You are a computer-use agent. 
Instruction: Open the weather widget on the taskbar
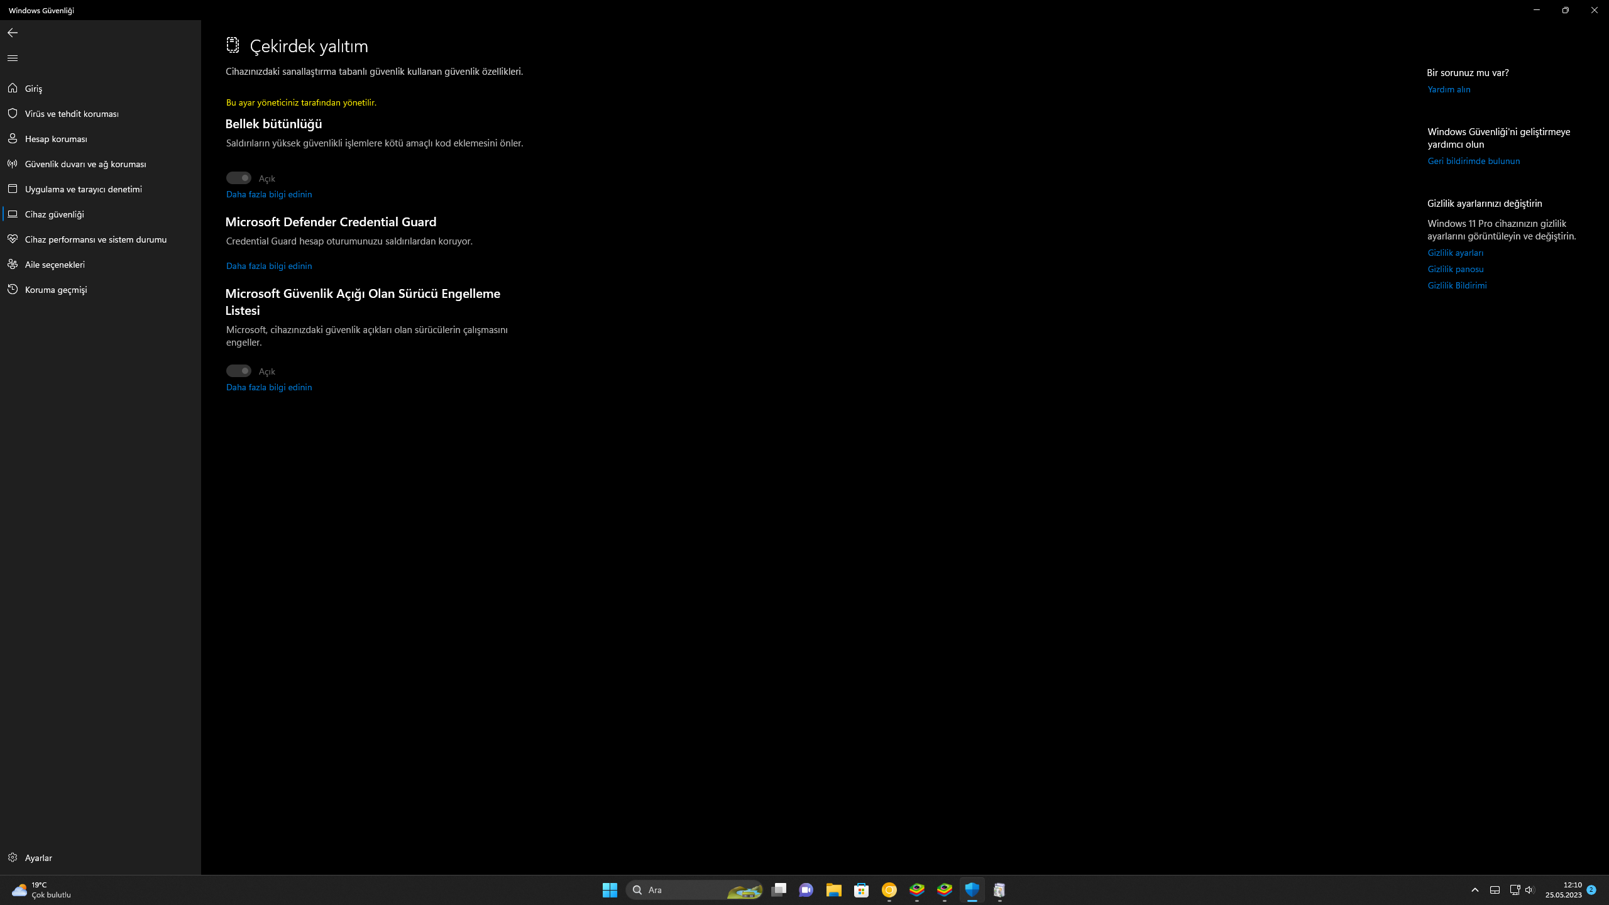click(x=41, y=890)
